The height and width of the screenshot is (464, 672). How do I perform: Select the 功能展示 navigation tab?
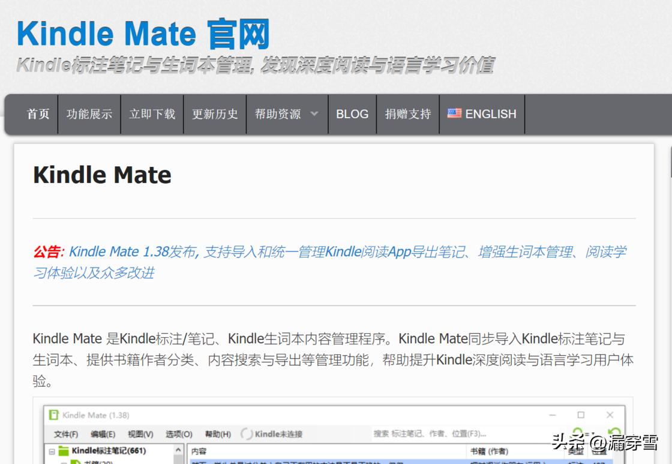[89, 114]
